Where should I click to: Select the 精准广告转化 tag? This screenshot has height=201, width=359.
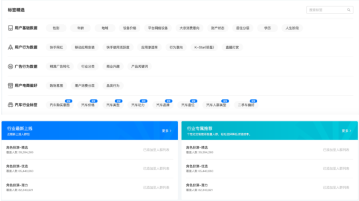point(60,66)
